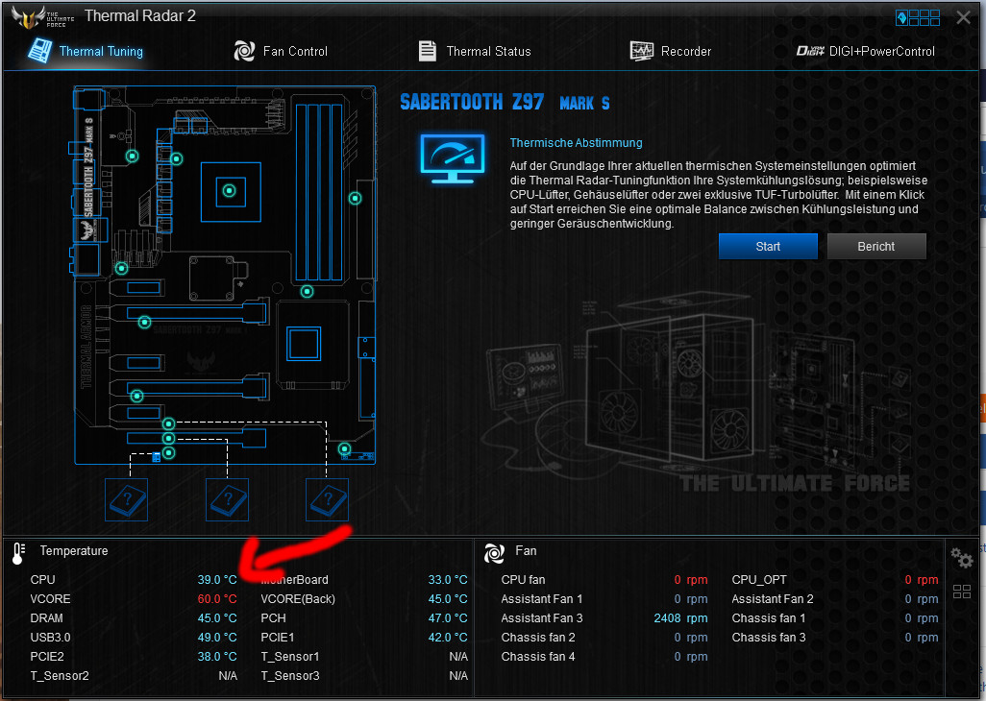Click the PCH temperature value 47.0 °C
The width and height of the screenshot is (986, 701).
click(448, 618)
